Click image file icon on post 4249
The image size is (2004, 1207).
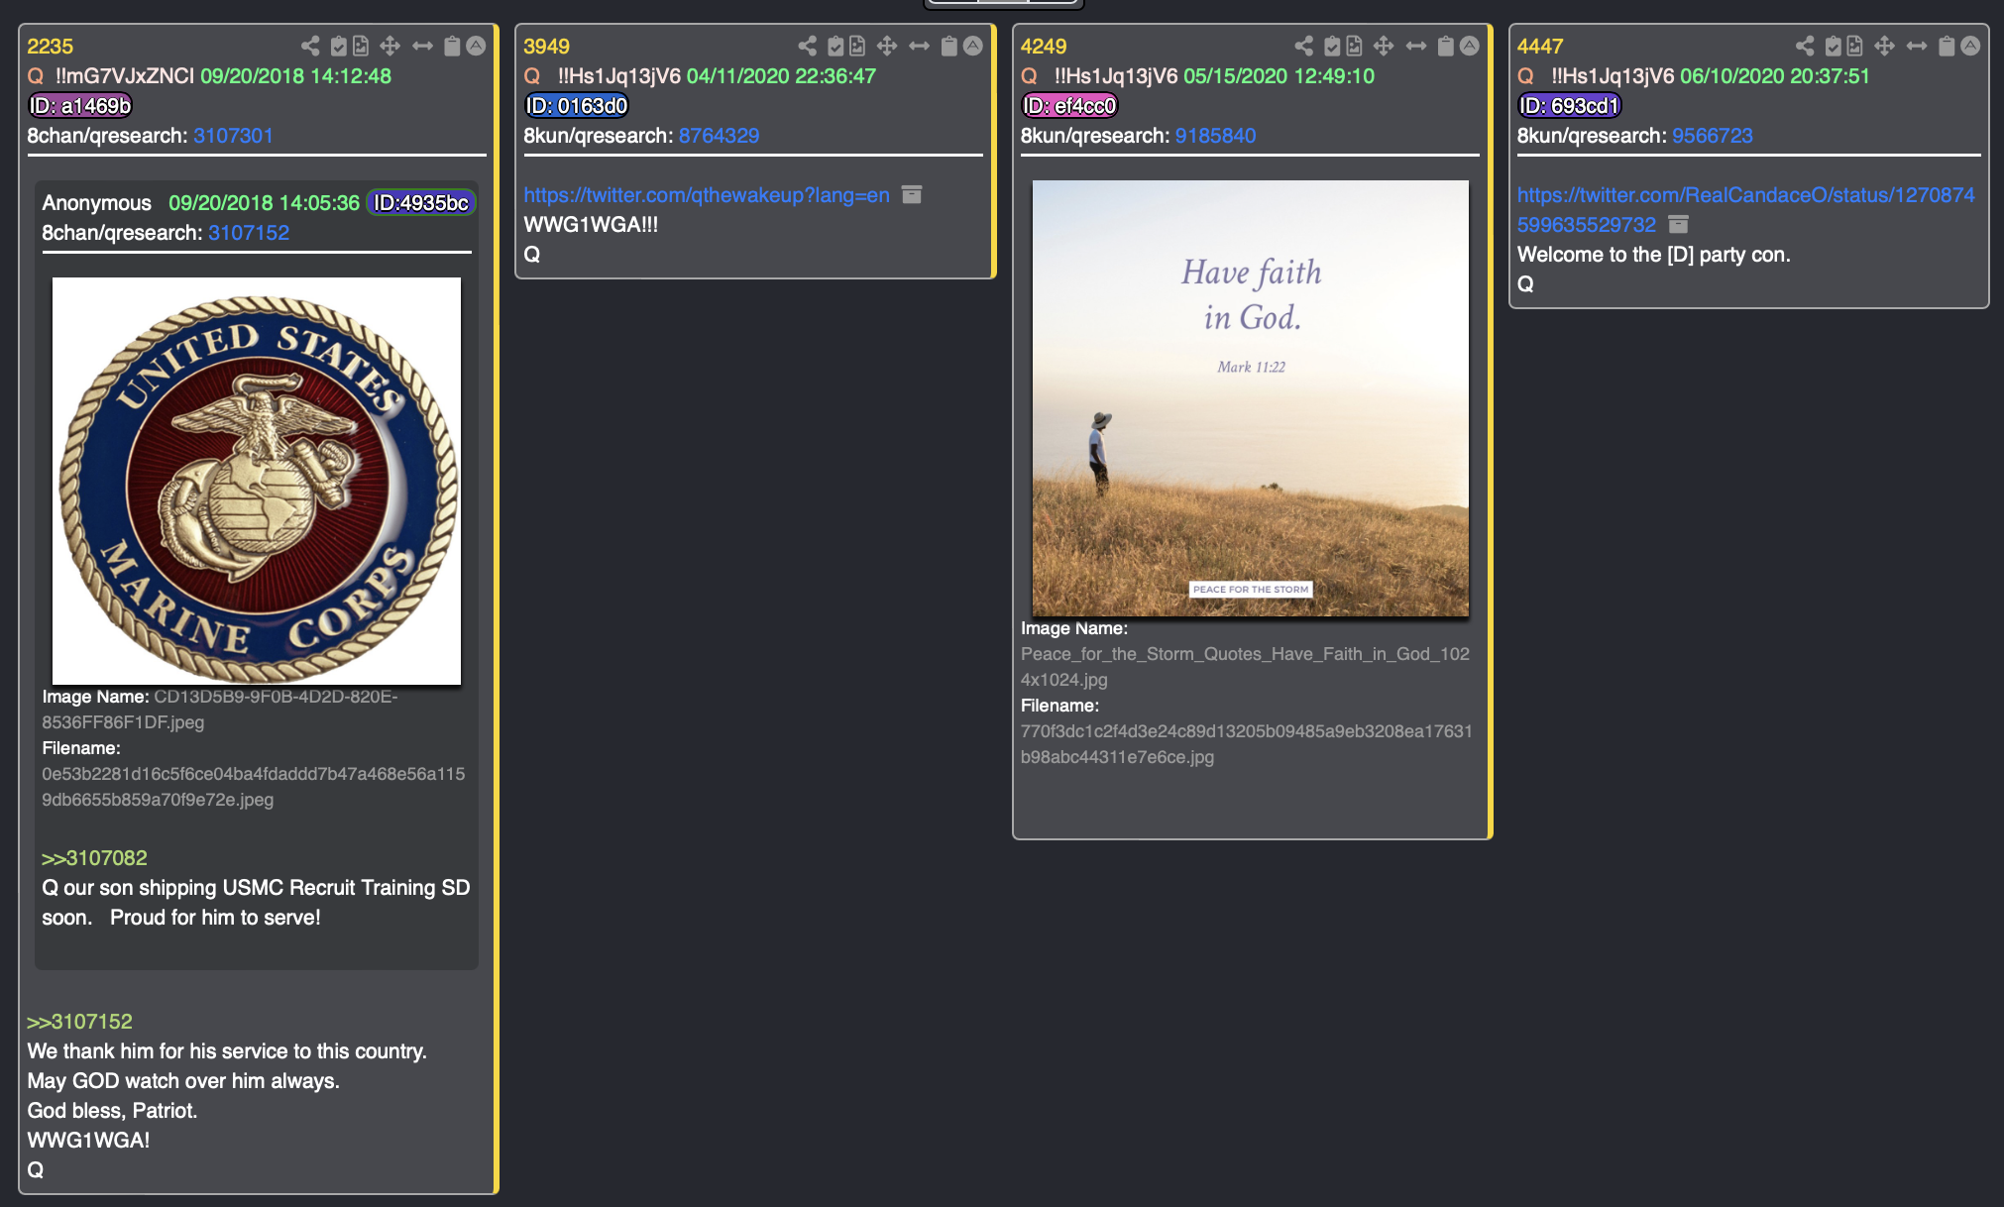[x=1354, y=46]
